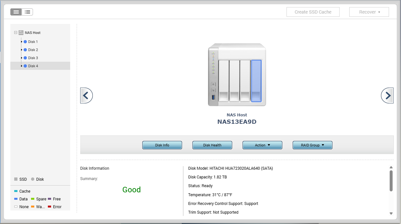This screenshot has height=224, width=401.
Task: Expand the Disk 2 arrow
Action: [22, 50]
